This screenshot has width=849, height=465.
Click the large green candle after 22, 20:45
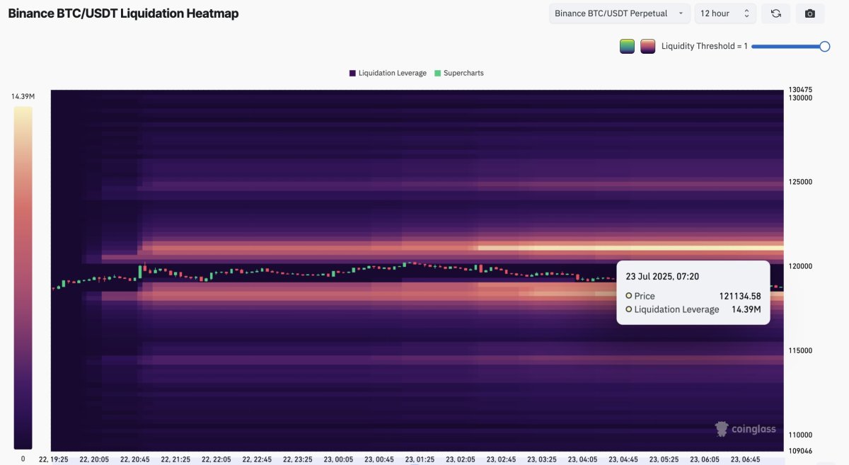[140, 272]
